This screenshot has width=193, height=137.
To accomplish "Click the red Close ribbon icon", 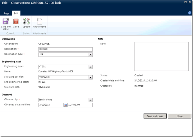I will pos(16,21).
